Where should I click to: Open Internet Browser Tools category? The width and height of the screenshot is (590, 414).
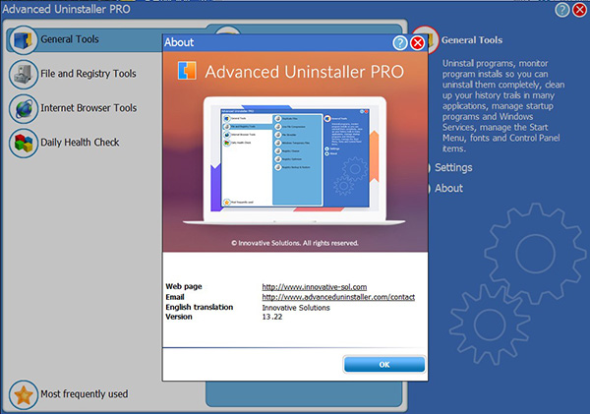[x=88, y=108]
